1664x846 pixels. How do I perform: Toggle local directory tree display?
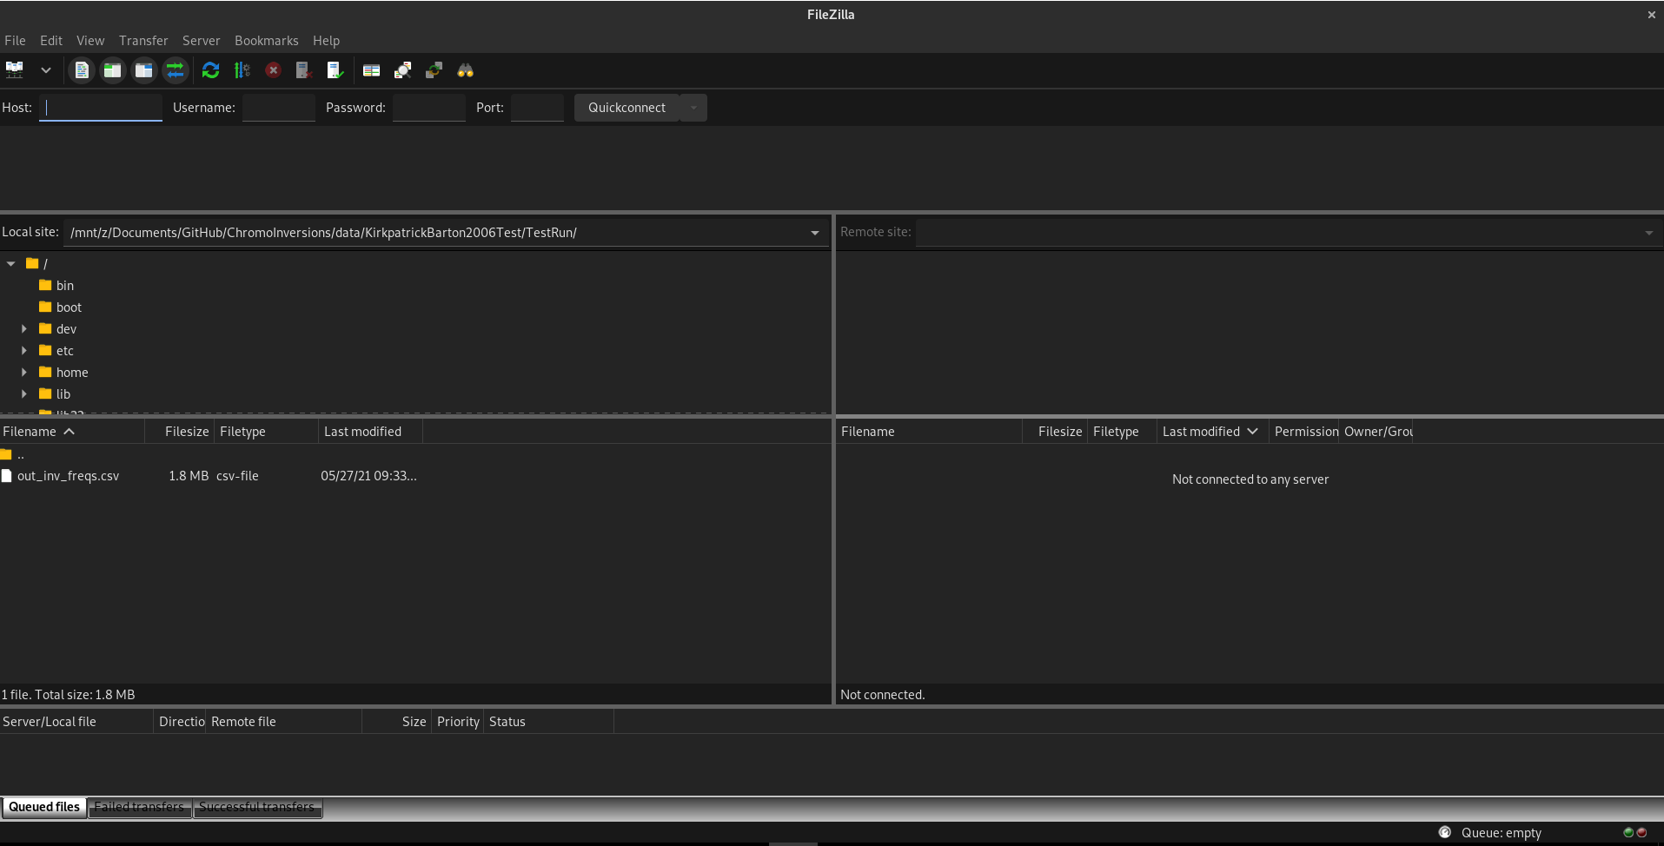pos(113,70)
